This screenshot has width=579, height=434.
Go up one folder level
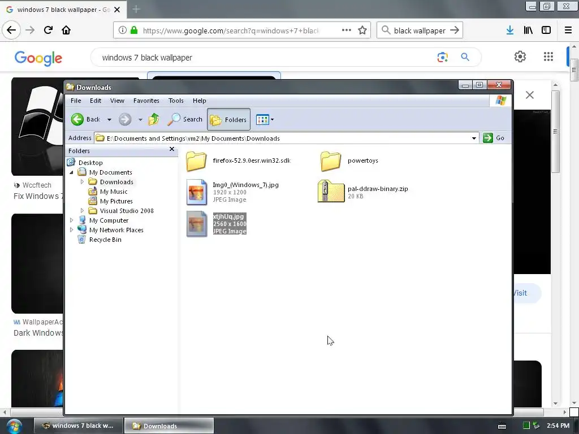pos(154,119)
